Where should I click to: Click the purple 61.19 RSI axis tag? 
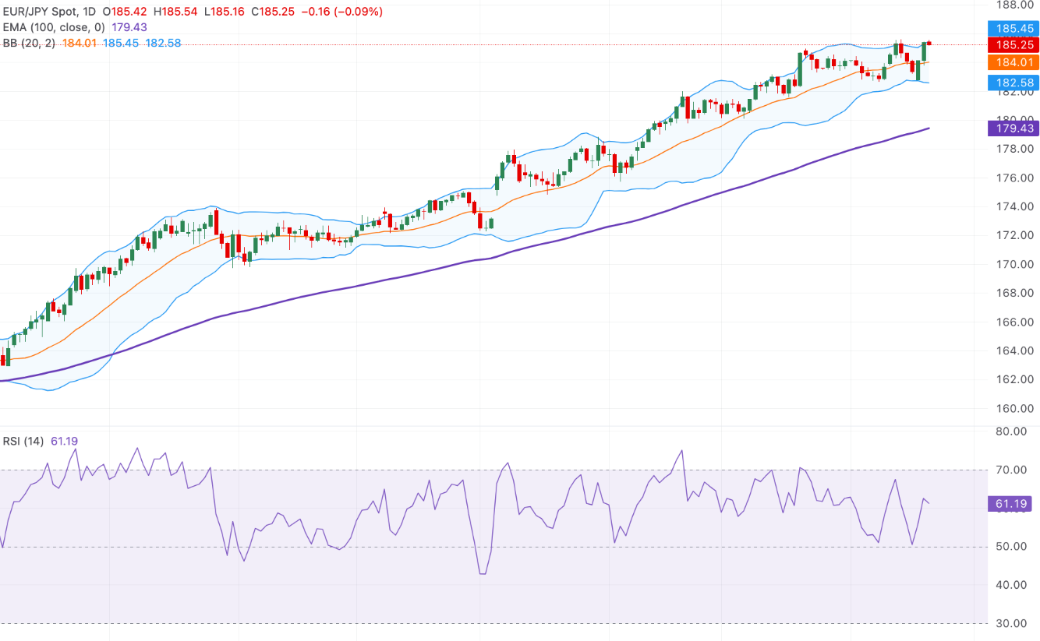pos(1013,504)
